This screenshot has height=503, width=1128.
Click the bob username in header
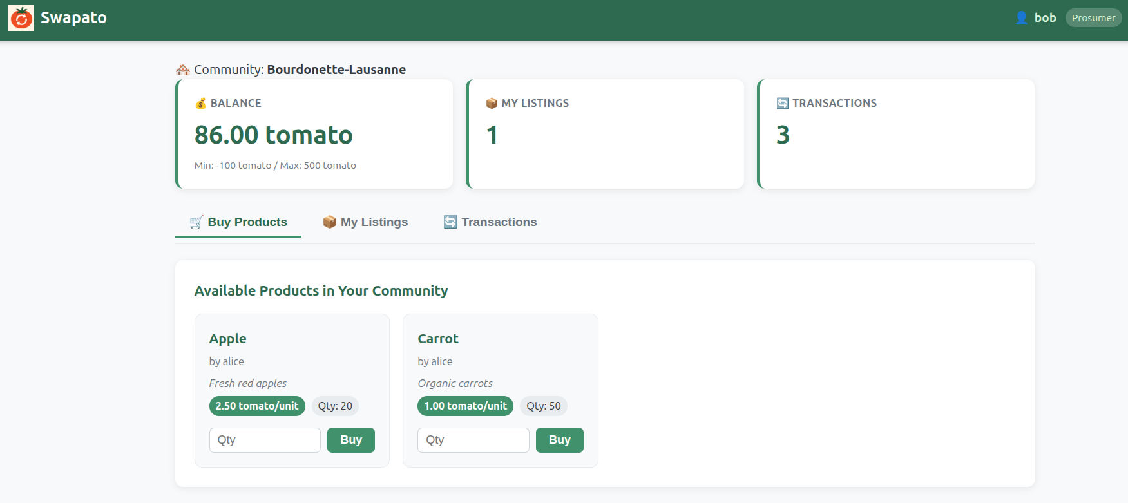(x=1046, y=18)
